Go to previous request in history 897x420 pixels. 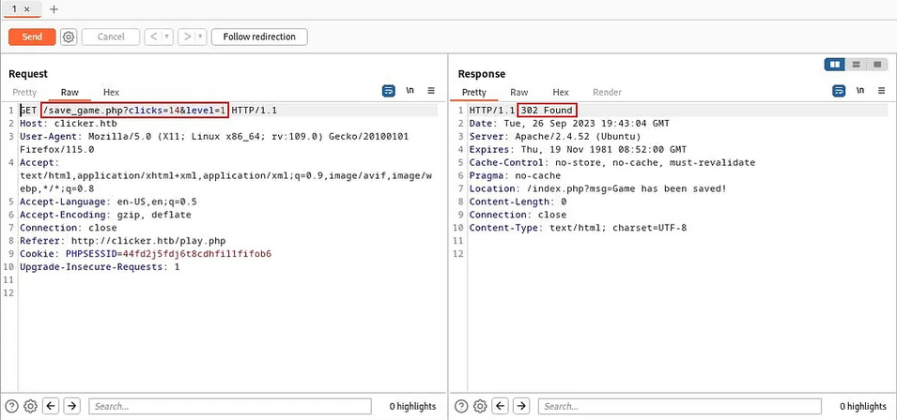(x=153, y=37)
